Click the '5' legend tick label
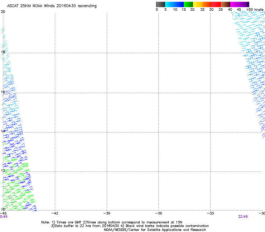 point(165,10)
